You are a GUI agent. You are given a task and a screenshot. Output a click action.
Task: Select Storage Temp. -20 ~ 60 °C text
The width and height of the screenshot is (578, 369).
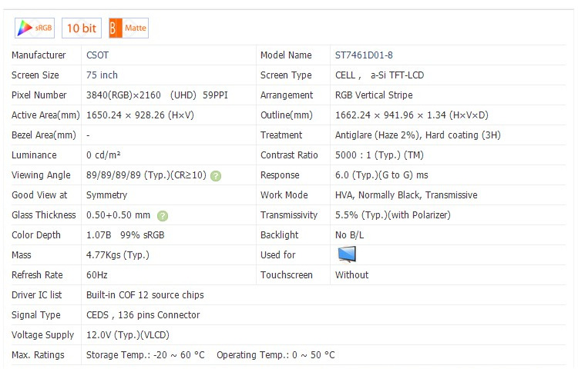pos(145,355)
